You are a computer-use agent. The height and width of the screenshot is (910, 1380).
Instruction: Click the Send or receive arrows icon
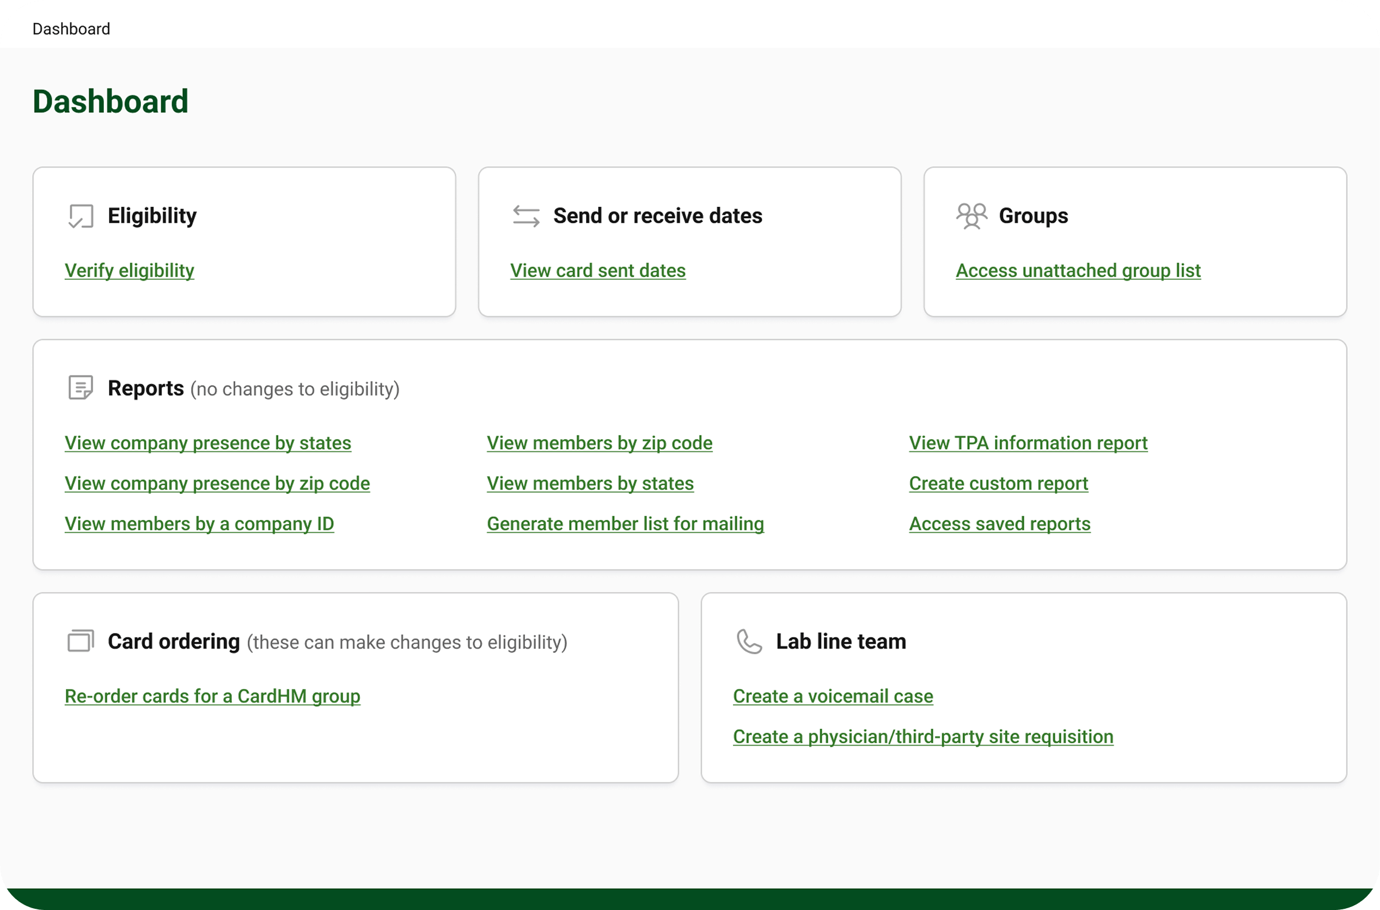coord(526,216)
